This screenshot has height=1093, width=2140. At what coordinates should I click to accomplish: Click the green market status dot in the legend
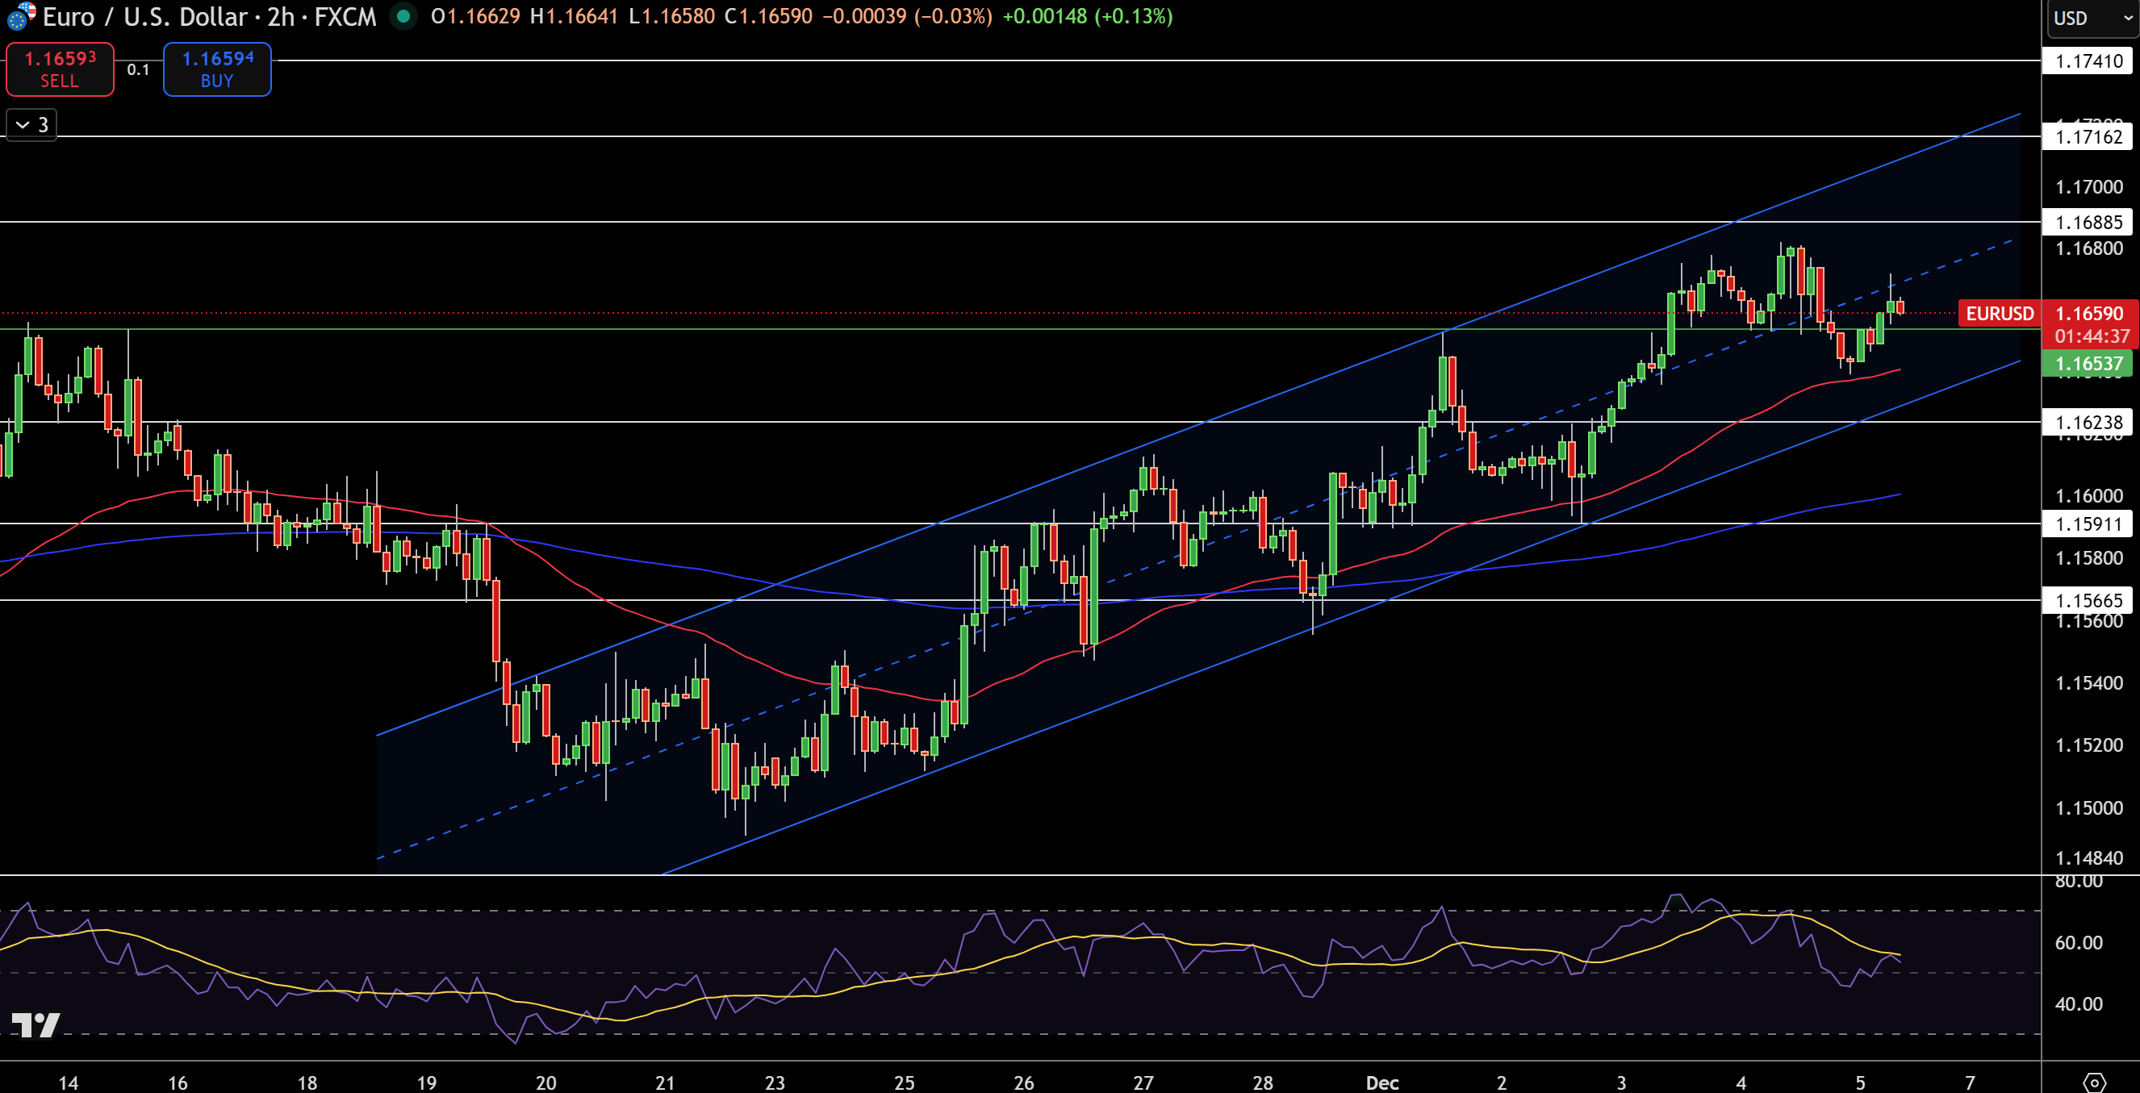click(402, 16)
